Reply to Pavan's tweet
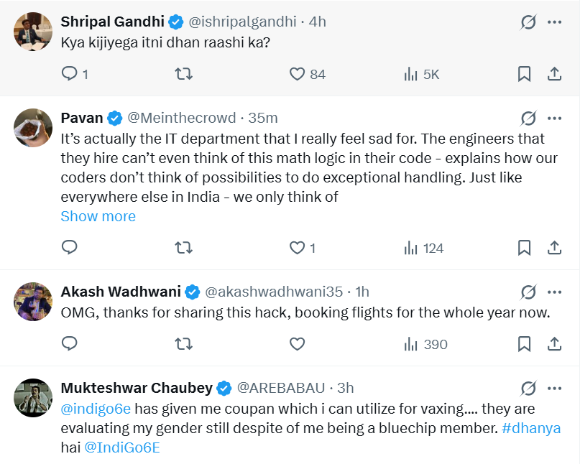This screenshot has width=580, height=464. tap(70, 248)
